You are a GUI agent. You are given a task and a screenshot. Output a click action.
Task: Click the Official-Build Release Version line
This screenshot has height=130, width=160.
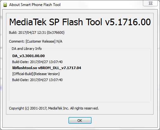(x=36, y=74)
